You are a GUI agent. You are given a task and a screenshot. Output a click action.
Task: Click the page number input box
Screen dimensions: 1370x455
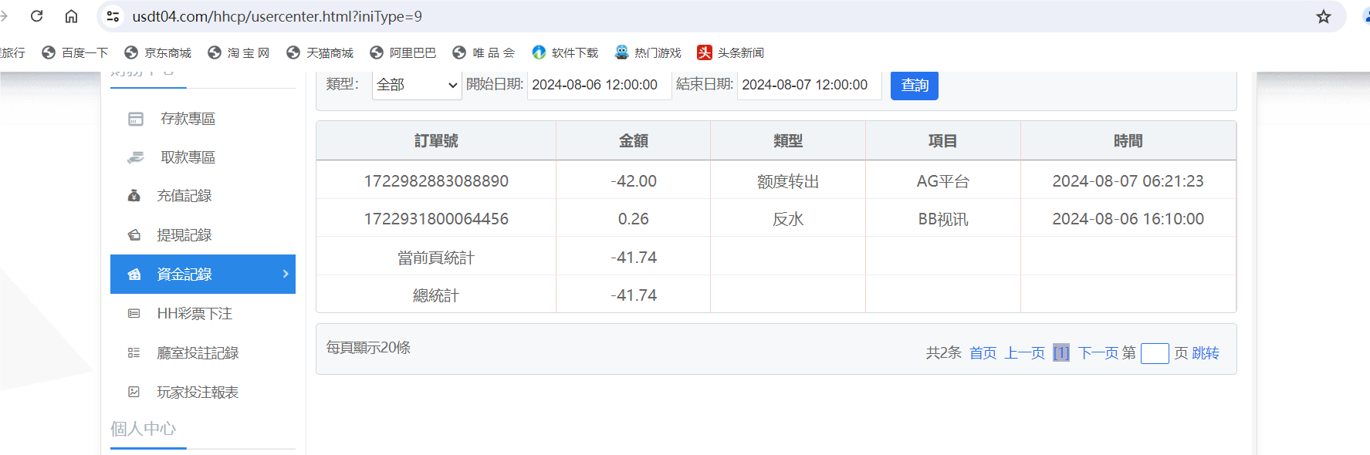click(1154, 353)
